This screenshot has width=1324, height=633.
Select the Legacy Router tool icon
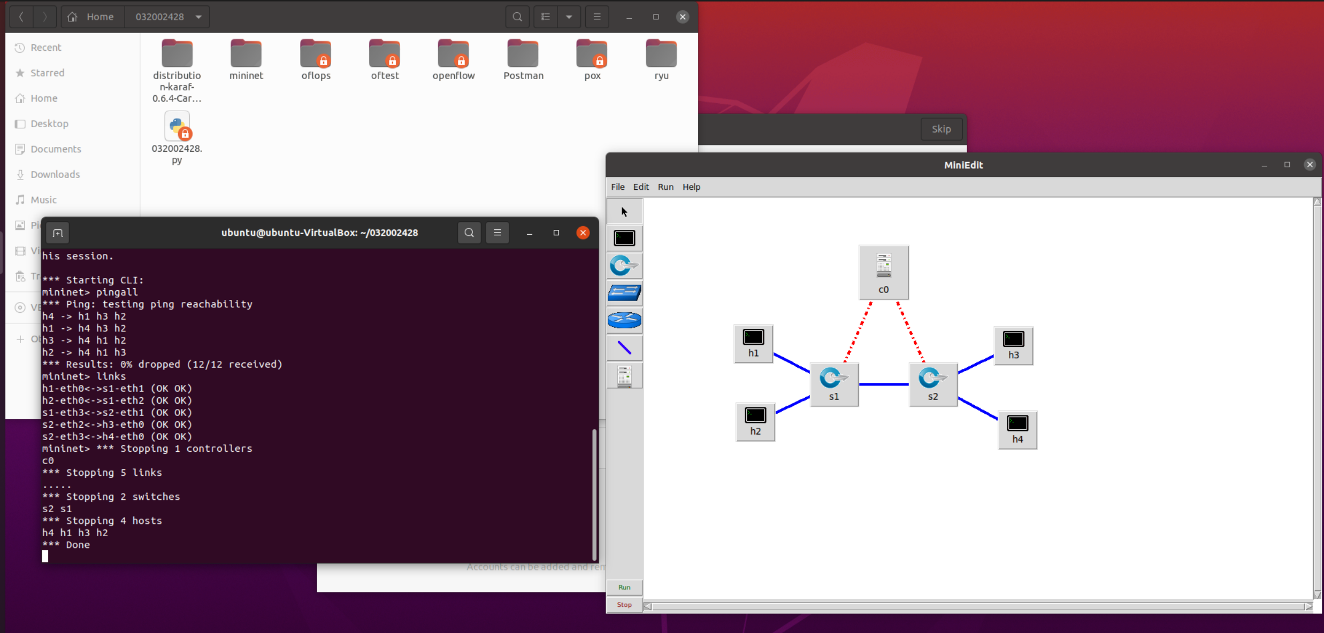(x=624, y=320)
